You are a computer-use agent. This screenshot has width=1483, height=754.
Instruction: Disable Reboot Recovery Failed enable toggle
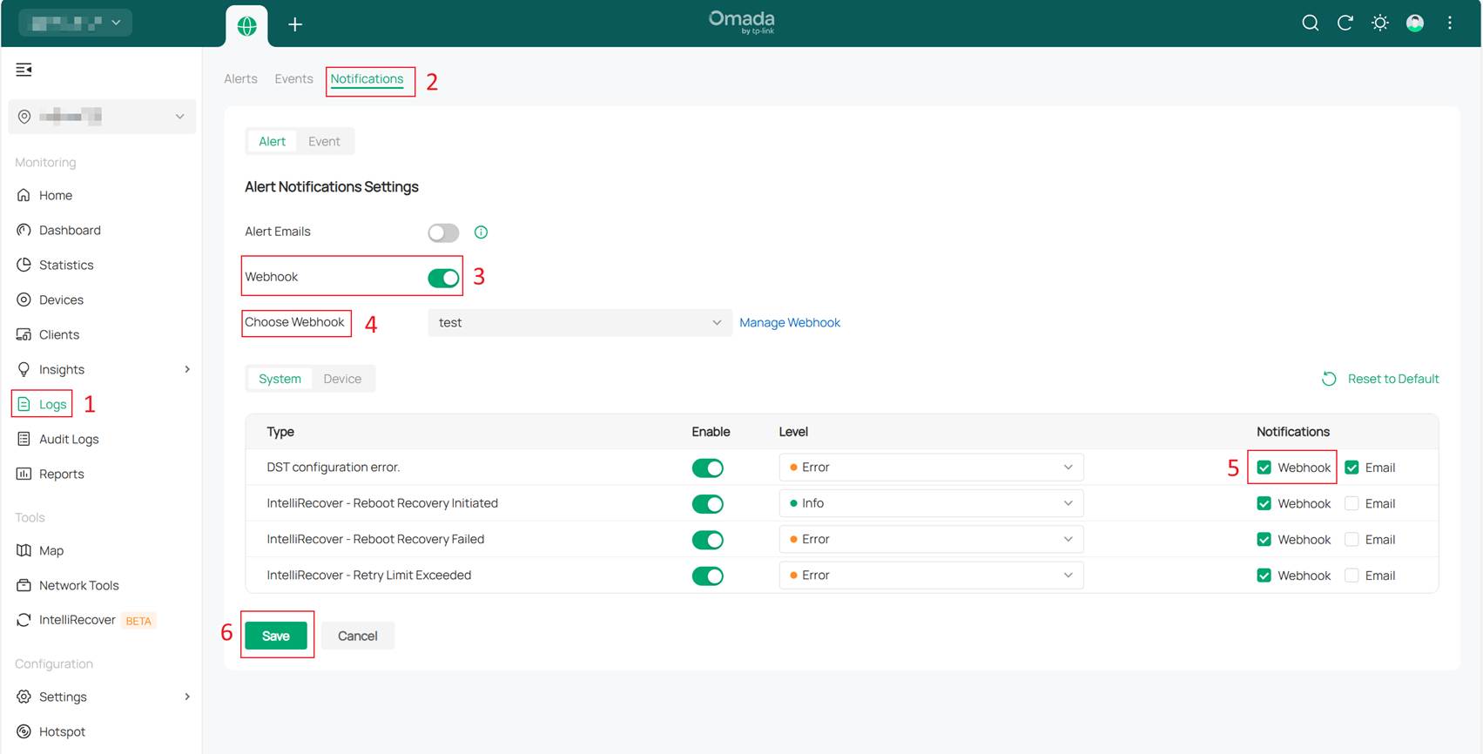coord(707,540)
